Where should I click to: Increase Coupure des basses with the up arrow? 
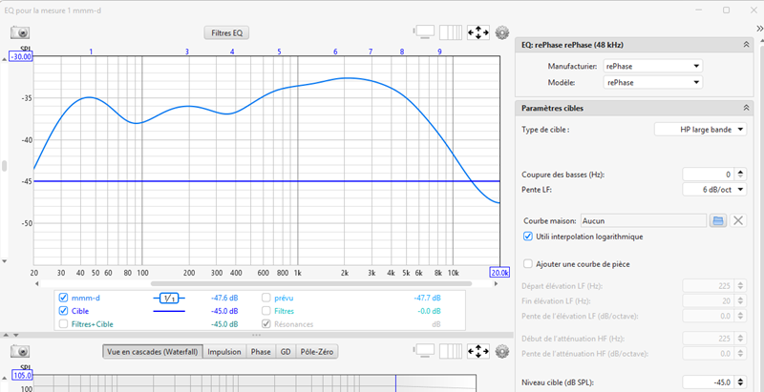click(x=741, y=171)
